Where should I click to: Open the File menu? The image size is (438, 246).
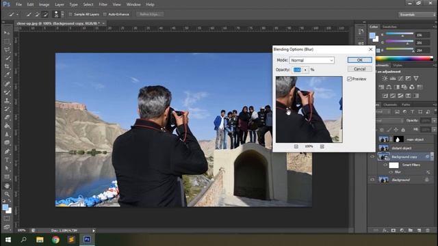[18, 5]
